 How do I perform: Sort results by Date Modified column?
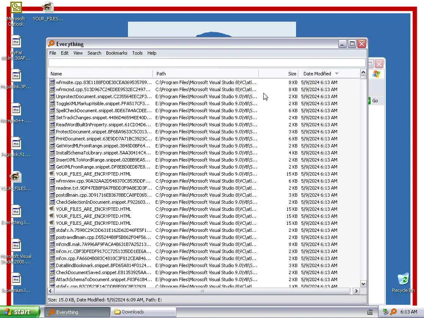tap(329, 74)
